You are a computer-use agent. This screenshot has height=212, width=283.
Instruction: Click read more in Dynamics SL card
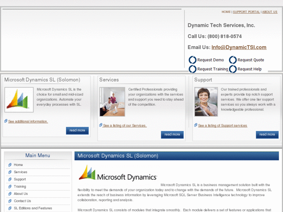[77, 130]
